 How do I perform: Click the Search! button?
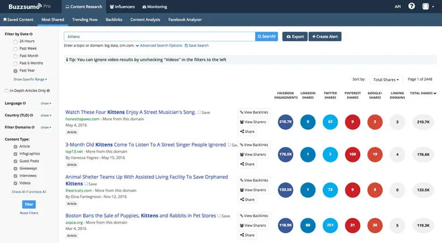[x=266, y=36]
